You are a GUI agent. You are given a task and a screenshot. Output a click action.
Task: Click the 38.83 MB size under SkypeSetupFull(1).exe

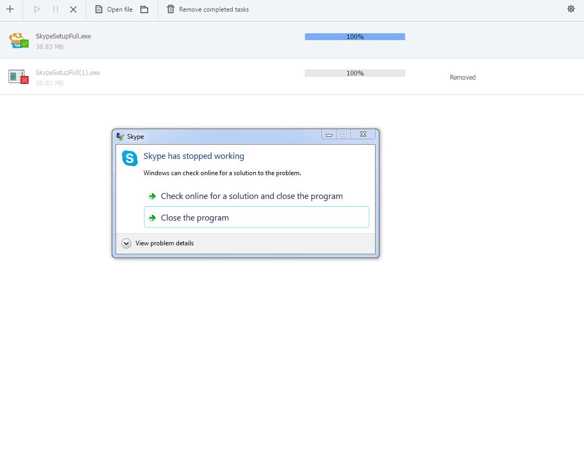click(x=50, y=83)
